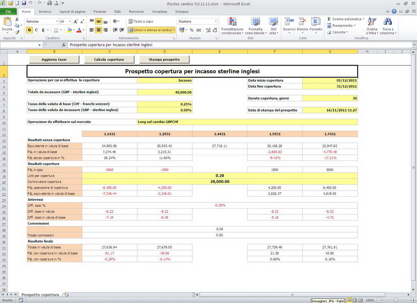This screenshot has height=303, width=417.
Task: Save the workbook using the floppy disk icon
Action: pos(24,3)
